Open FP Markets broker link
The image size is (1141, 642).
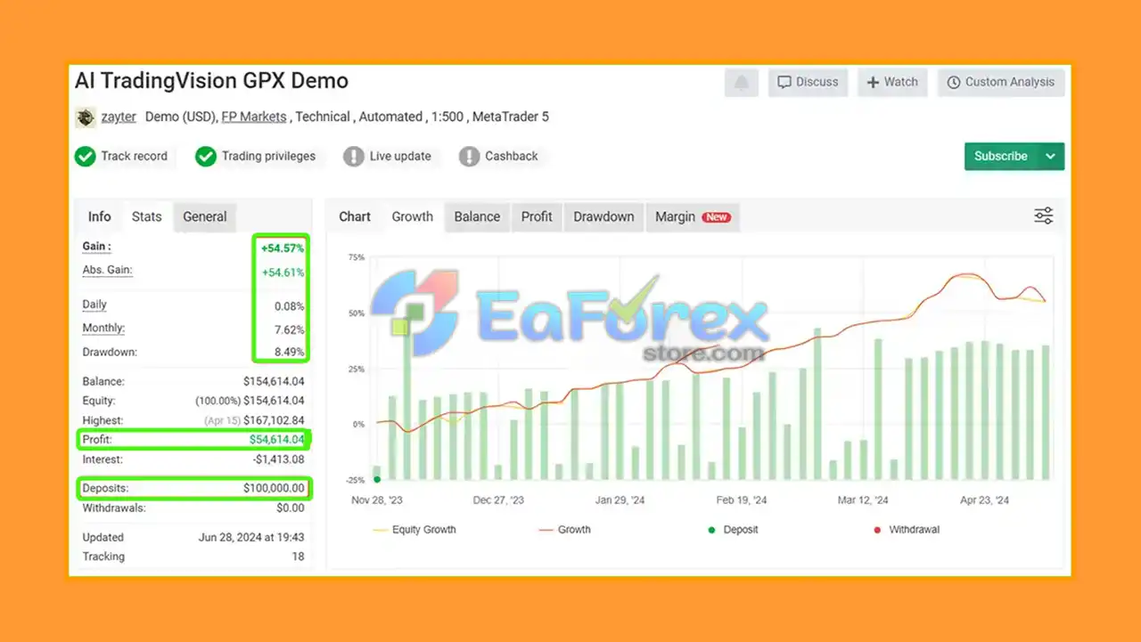pyautogui.click(x=254, y=117)
